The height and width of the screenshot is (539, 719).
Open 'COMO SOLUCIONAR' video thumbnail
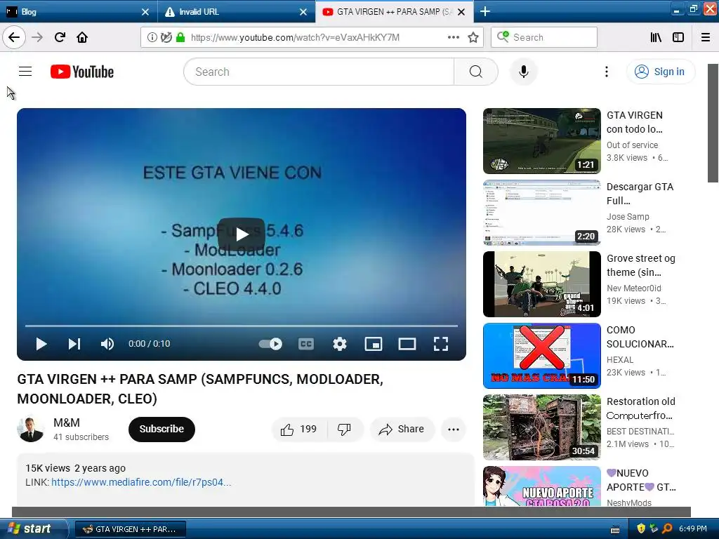[x=541, y=356]
